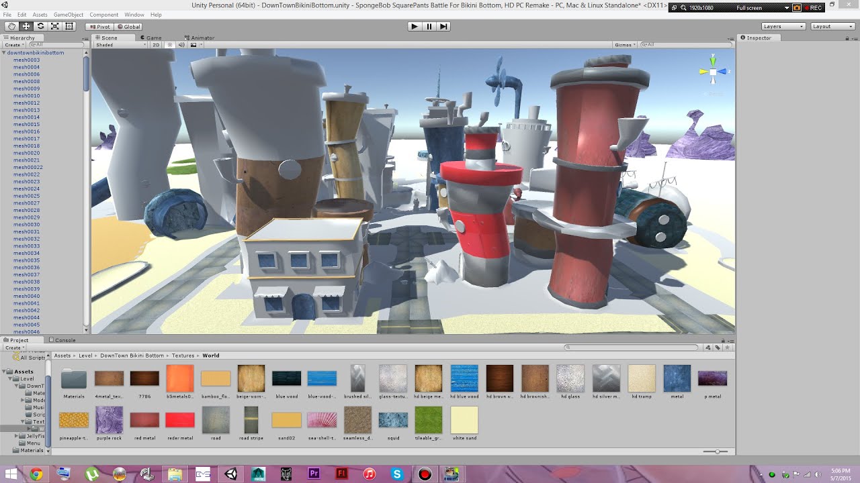The height and width of the screenshot is (483, 860).
Task: Open the Gizmos dropdown
Action: [x=624, y=45]
